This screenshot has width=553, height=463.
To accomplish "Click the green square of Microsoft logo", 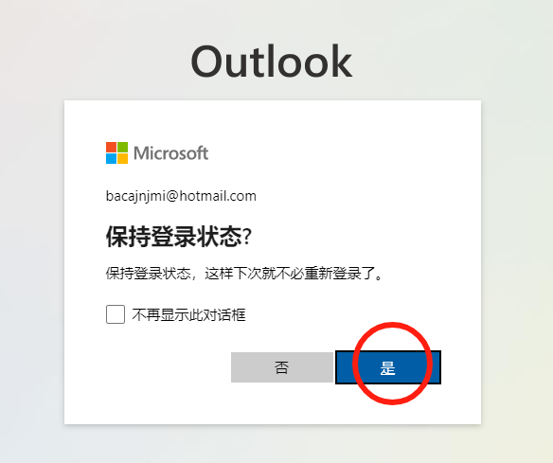I will click(x=122, y=147).
